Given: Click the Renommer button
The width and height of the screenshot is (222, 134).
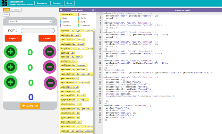Looking at the screenshot, I should pyautogui.click(x=42, y=3).
